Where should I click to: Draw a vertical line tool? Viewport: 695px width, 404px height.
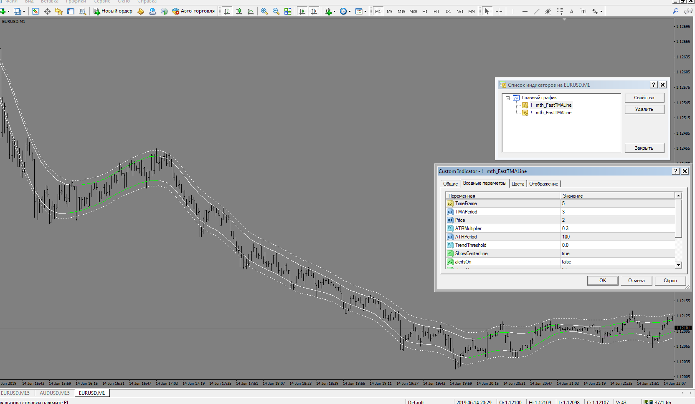click(x=513, y=11)
